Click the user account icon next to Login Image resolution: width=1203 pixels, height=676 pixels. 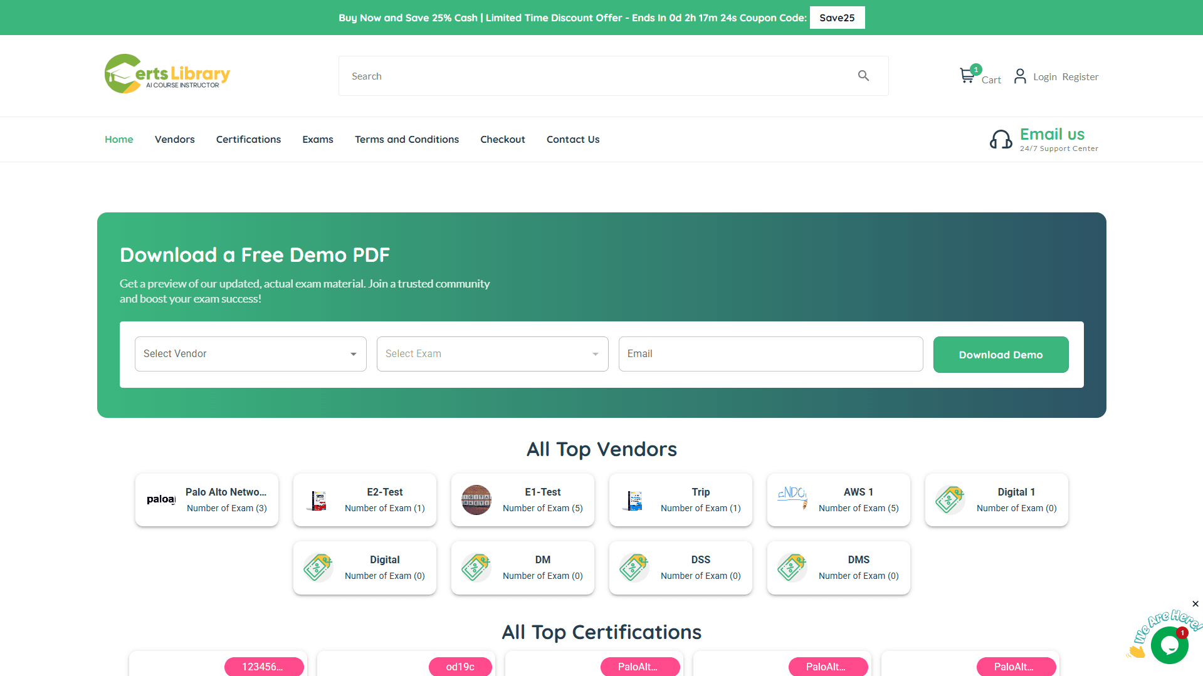pos(1019,76)
